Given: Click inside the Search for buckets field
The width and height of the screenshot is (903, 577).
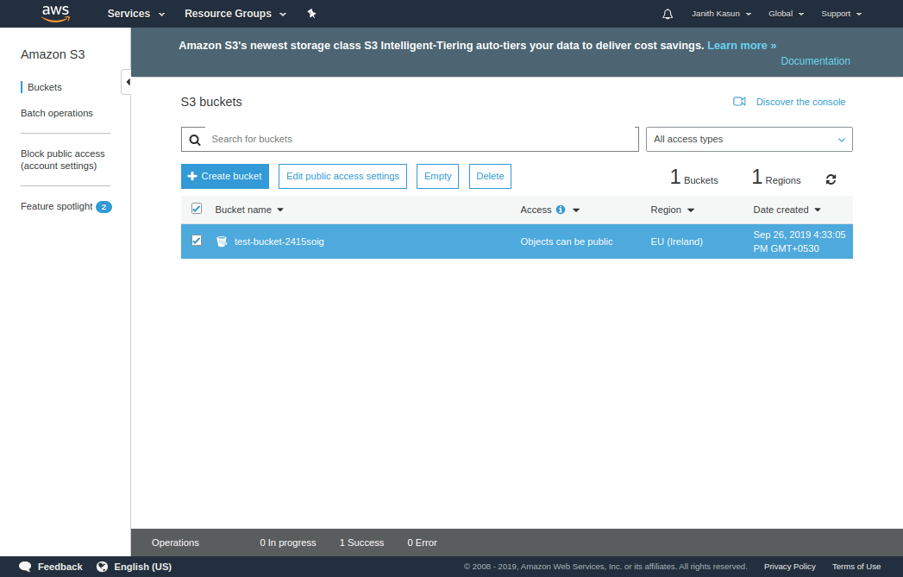Looking at the screenshot, I should pyautogui.click(x=414, y=139).
